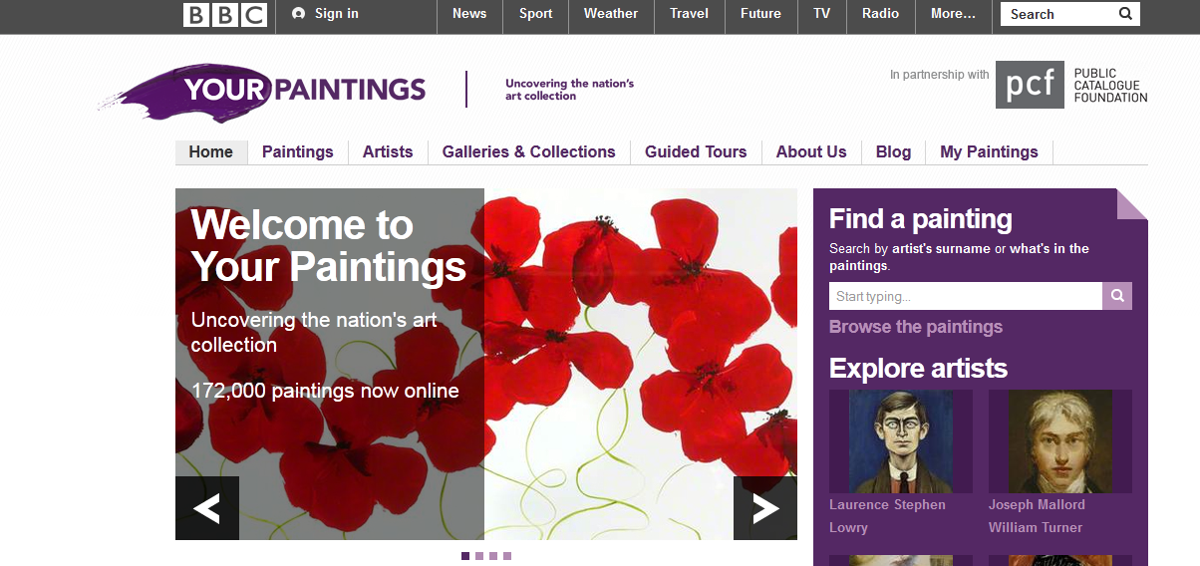Screen dimensions: 1200x566
Task: Open the pcf Public Catalogue Foundation logo
Action: (x=1071, y=86)
